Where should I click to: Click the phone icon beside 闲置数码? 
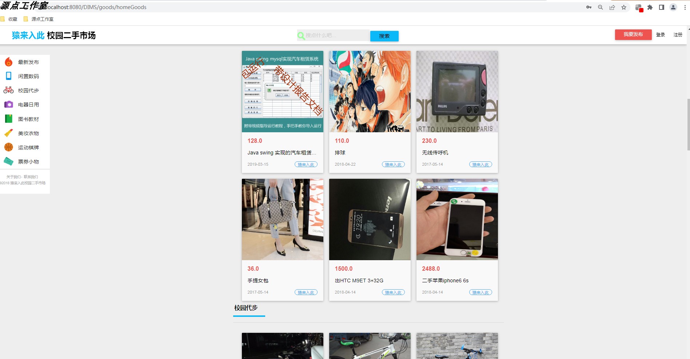click(x=9, y=76)
